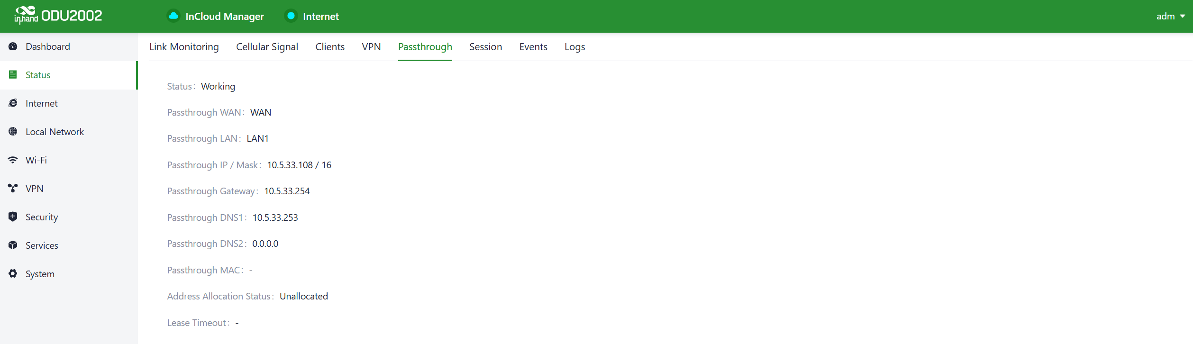Screen dimensions: 1193x344
Task: Click the Wi-Fi signal icon in sidebar
Action: [x=13, y=160]
